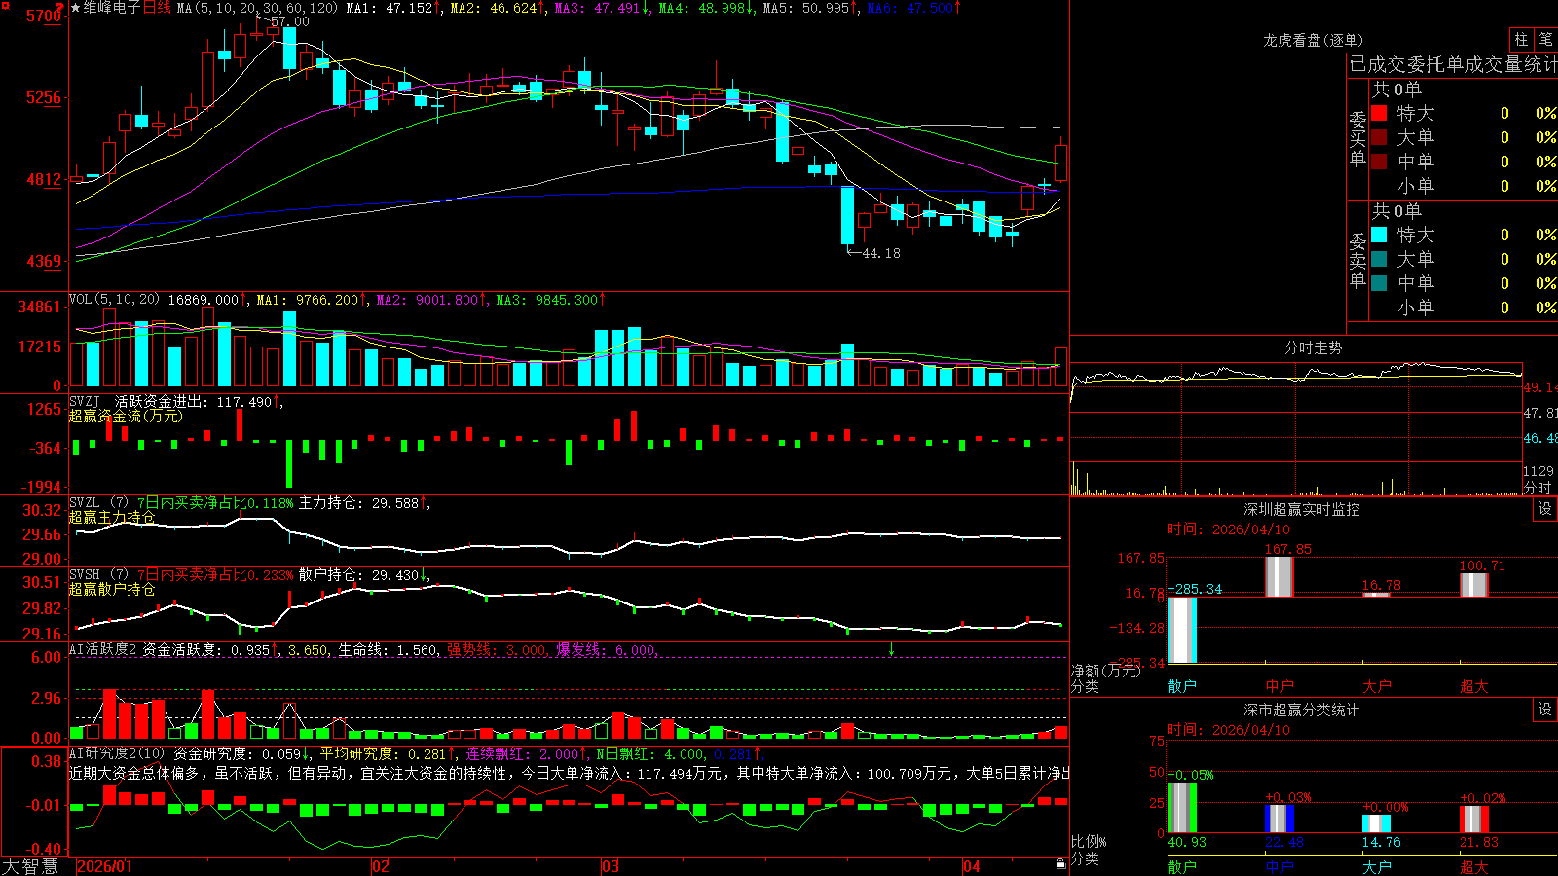The image size is (1558, 876).
Task: Click the 44.18 low price label
Action: click(881, 253)
